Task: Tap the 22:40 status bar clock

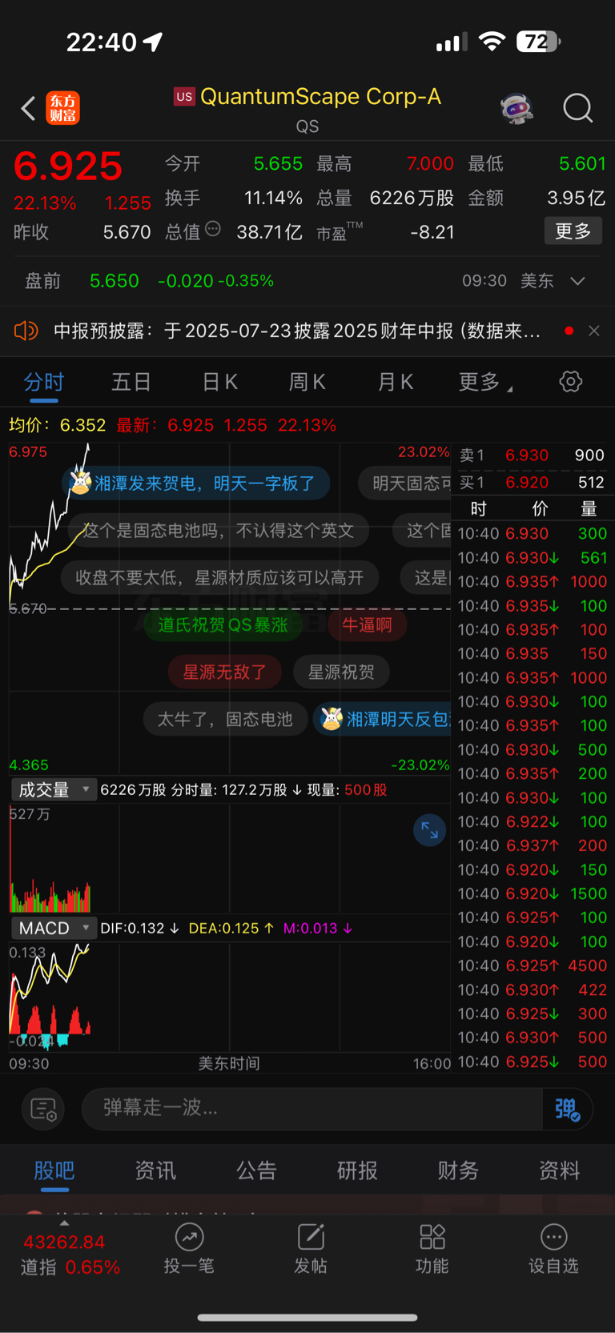Action: point(102,42)
